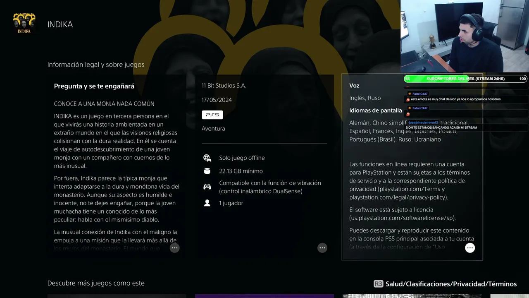Click the SUSCRIPTORES DEL MES label

point(465,79)
